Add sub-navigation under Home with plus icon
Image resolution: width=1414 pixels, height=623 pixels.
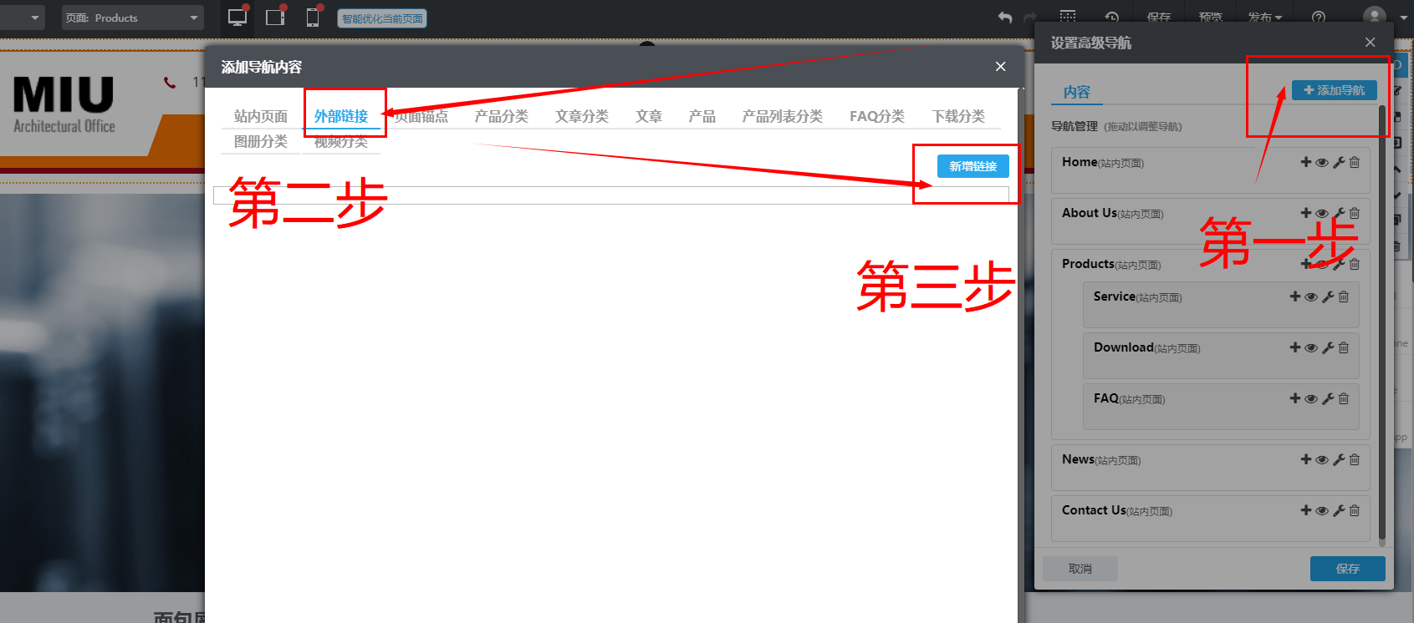click(1306, 162)
